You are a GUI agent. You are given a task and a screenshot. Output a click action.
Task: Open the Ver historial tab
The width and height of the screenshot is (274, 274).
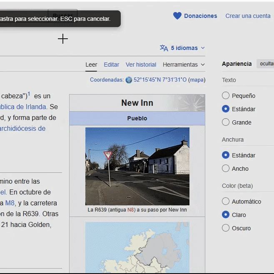(141, 65)
